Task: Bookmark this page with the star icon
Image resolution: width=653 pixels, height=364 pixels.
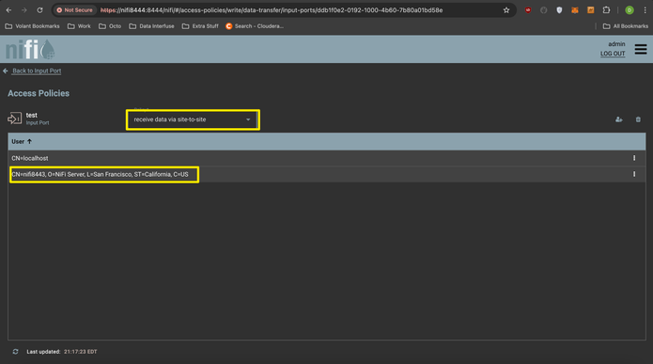Action: coord(506,10)
